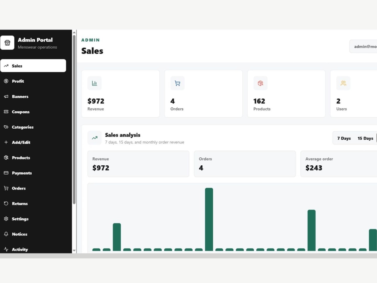The width and height of the screenshot is (377, 283).
Task: Click the Coupons ticket icon
Action: (6, 112)
